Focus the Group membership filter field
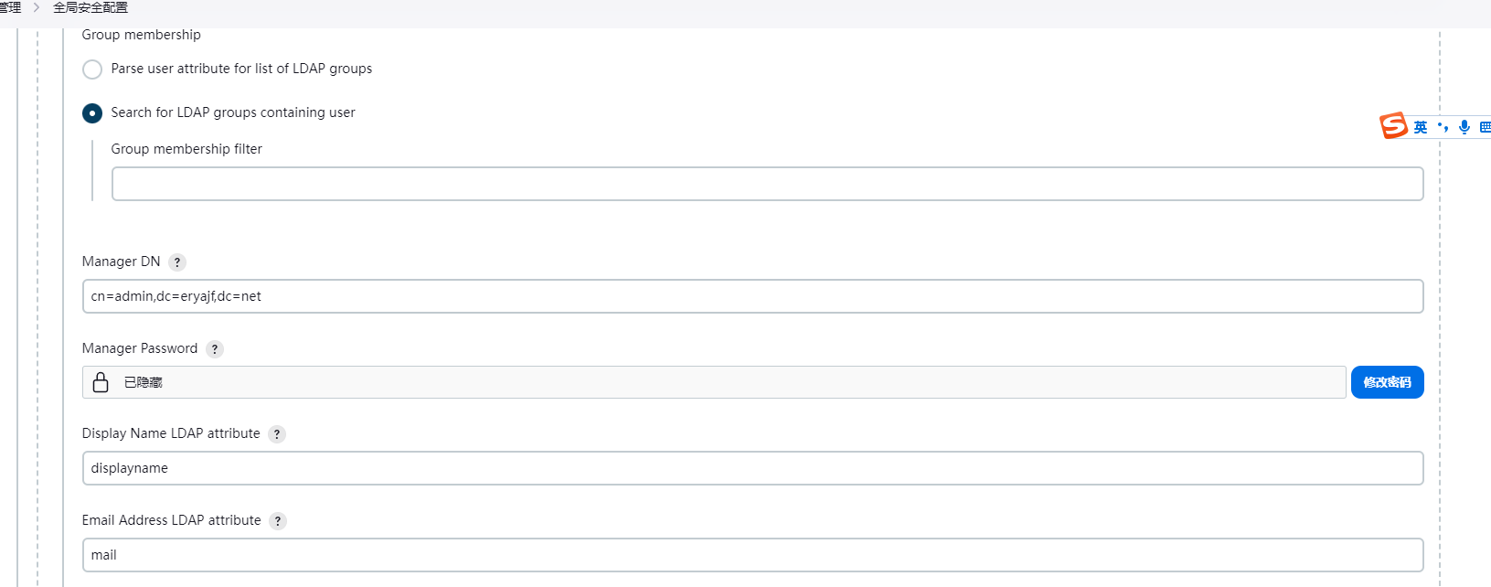This screenshot has width=1491, height=587. tap(767, 184)
